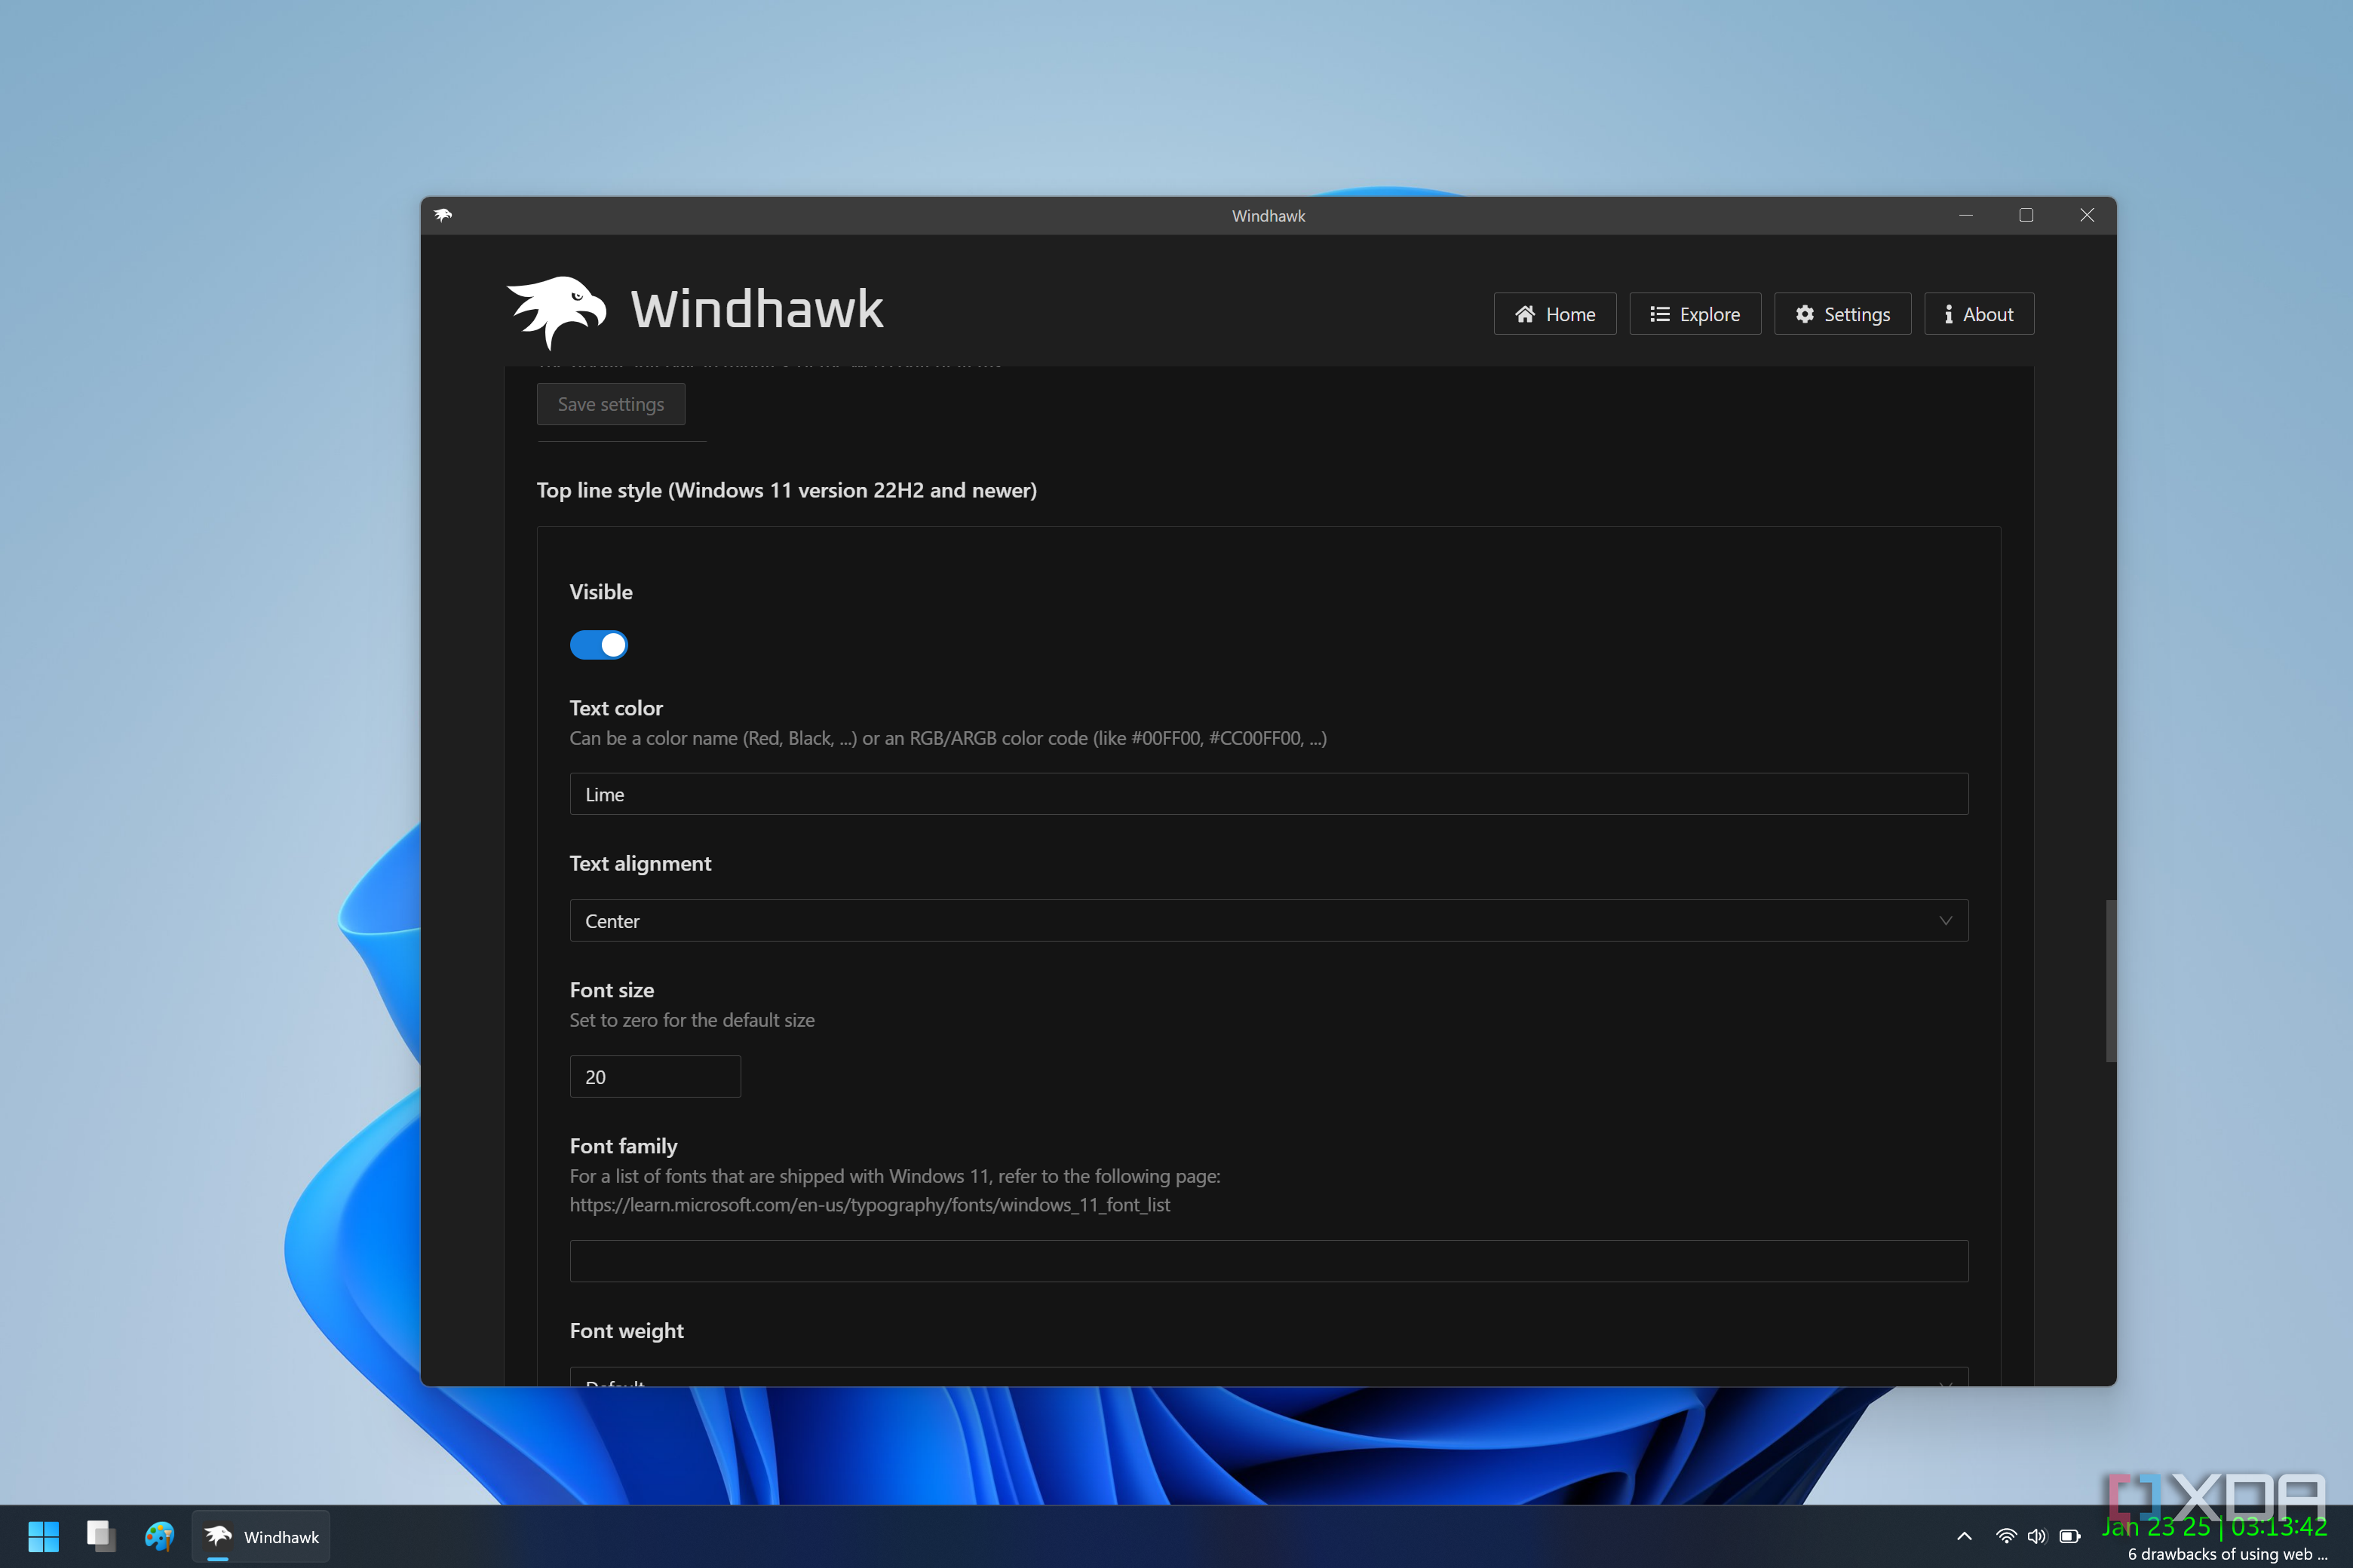Click the Top line style section heading

point(787,490)
